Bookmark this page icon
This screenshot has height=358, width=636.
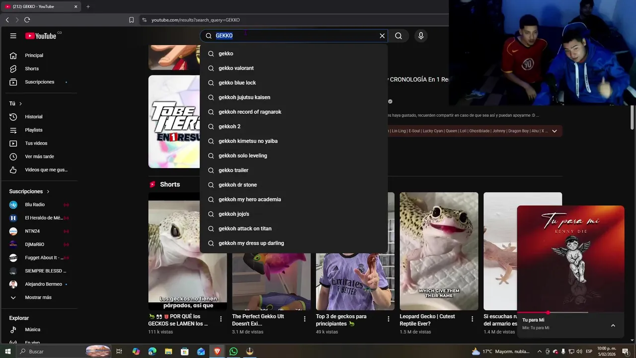[x=131, y=20]
